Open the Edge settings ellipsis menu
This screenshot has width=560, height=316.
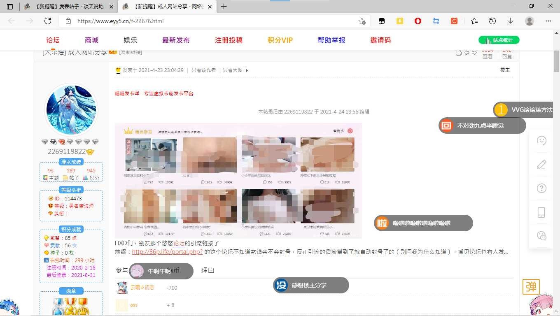548,21
